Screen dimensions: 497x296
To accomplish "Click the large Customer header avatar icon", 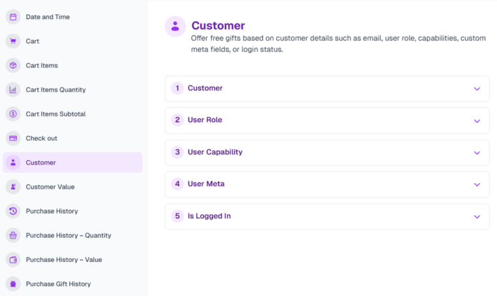I will point(175,27).
